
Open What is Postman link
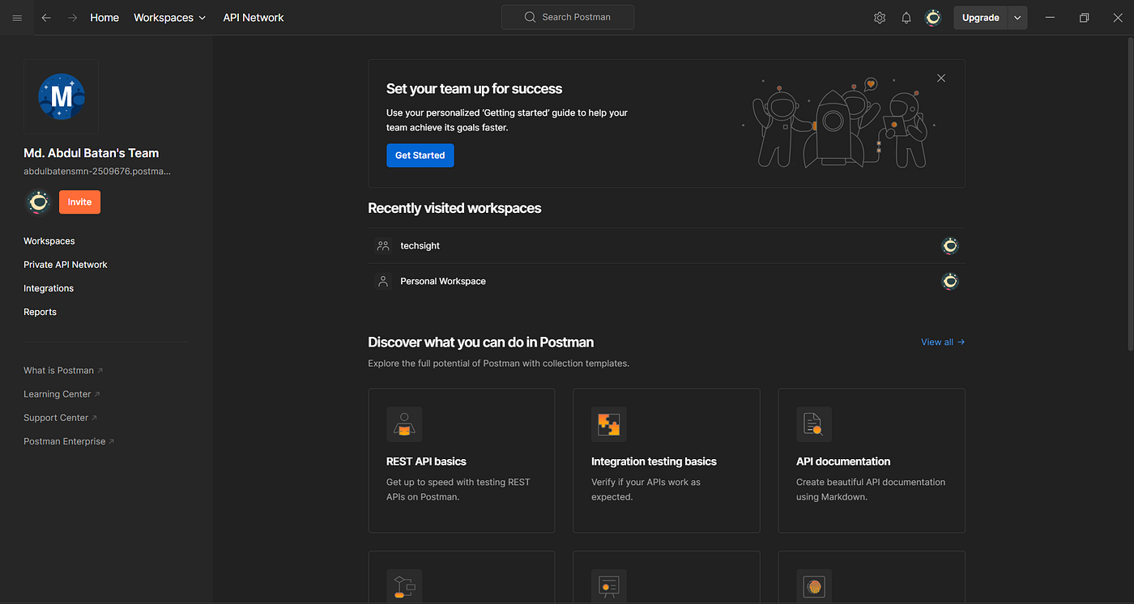coord(63,371)
